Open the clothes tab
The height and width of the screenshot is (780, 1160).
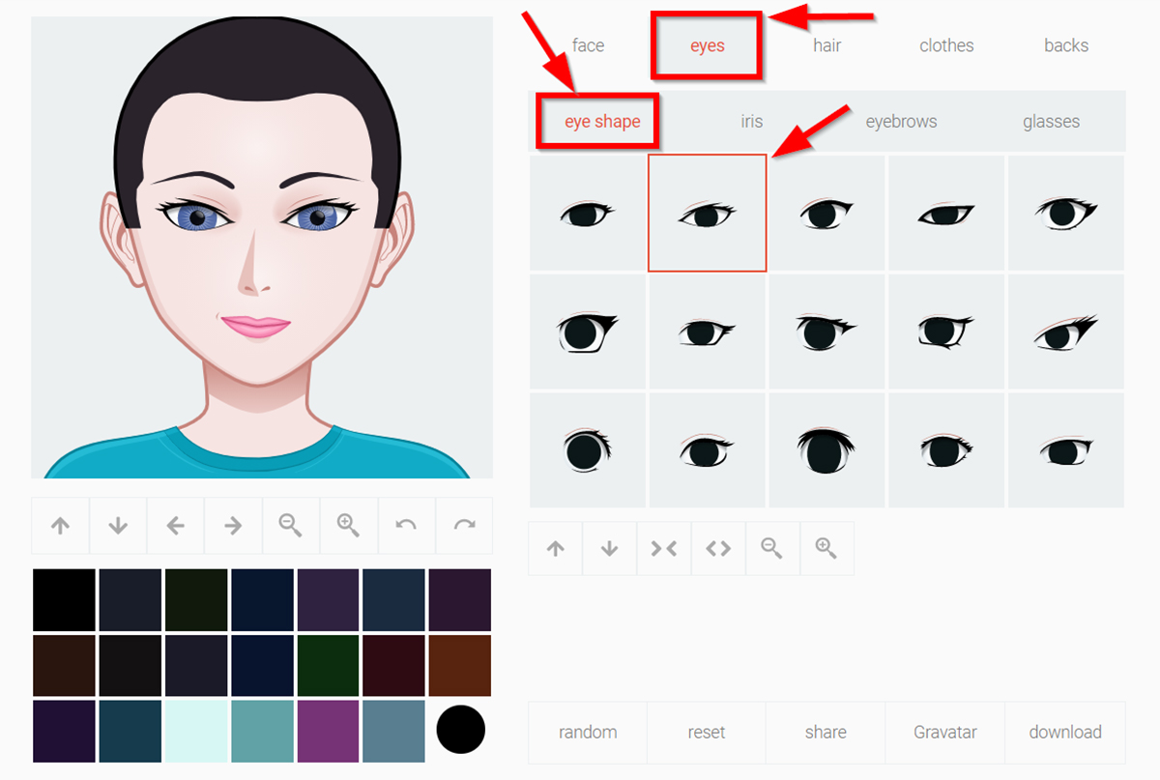coord(945,44)
